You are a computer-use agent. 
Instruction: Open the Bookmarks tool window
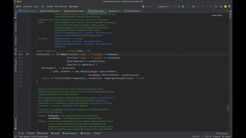point(16,123)
